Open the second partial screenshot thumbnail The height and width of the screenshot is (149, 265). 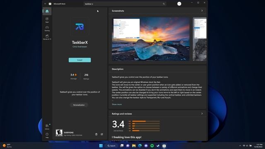[x=200, y=39]
